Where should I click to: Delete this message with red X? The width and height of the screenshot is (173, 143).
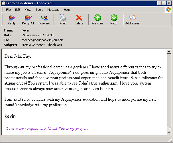coord(79,20)
